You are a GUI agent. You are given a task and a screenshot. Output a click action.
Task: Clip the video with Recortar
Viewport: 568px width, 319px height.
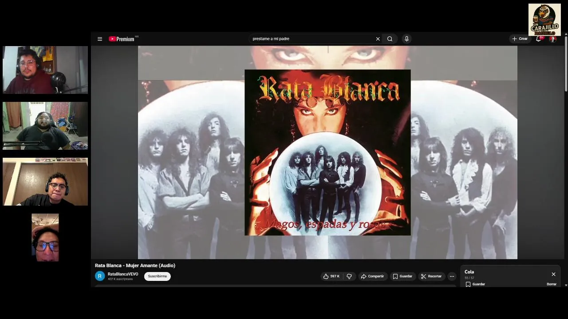(431, 276)
